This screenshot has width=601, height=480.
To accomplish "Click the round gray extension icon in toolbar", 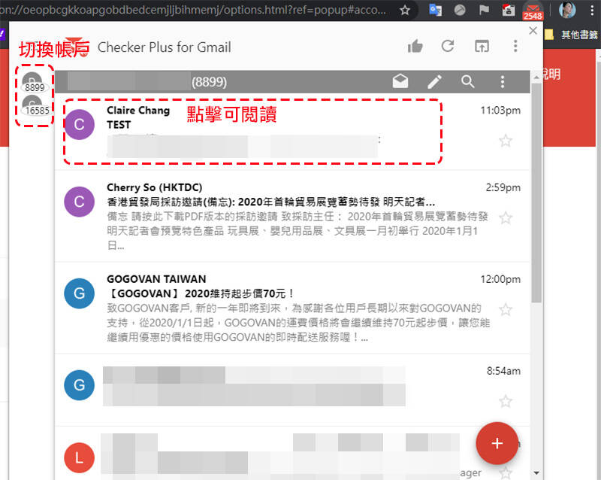I will tap(460, 10).
